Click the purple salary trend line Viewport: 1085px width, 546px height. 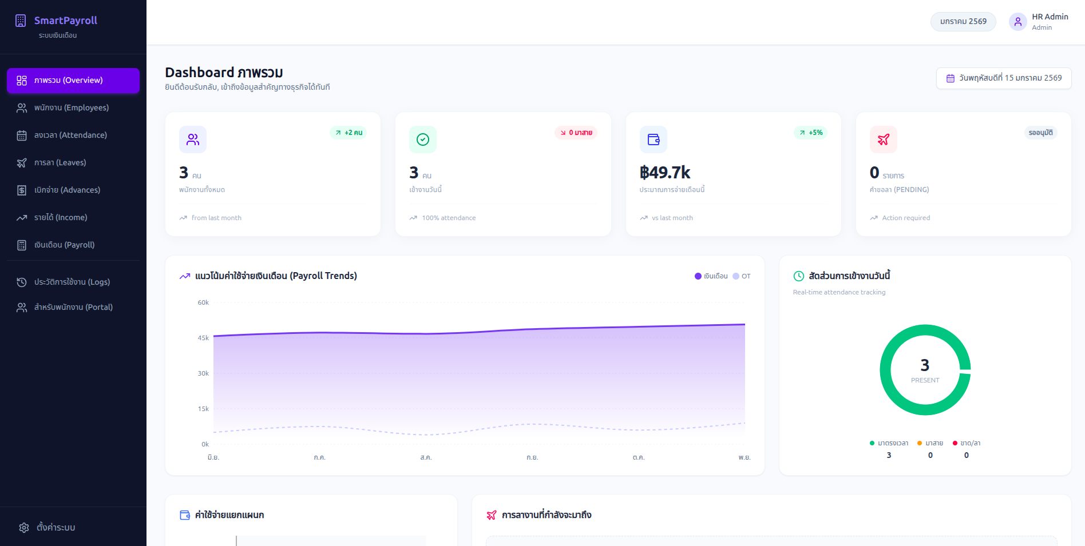click(480, 332)
